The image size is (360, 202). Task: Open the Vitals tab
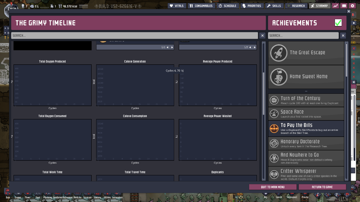click(177, 6)
